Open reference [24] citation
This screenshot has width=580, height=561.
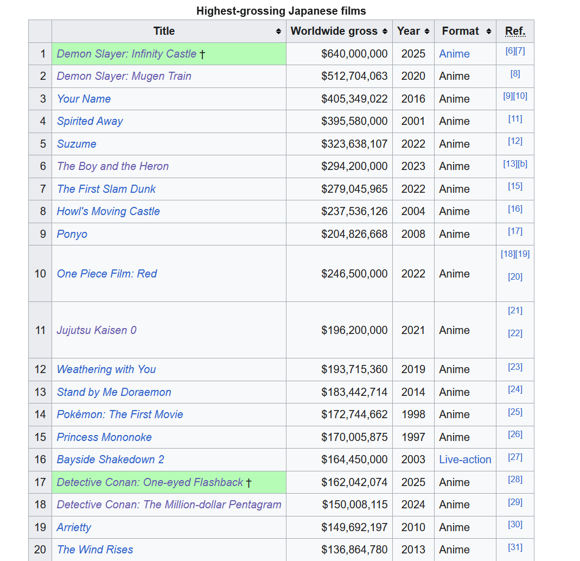(515, 389)
